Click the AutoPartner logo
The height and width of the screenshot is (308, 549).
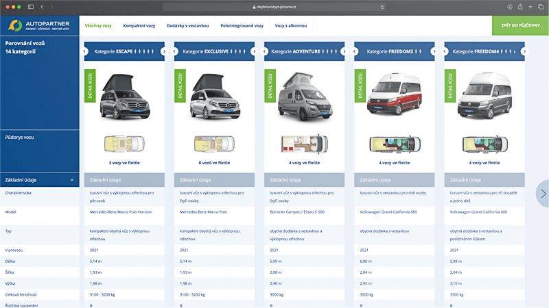click(x=39, y=26)
